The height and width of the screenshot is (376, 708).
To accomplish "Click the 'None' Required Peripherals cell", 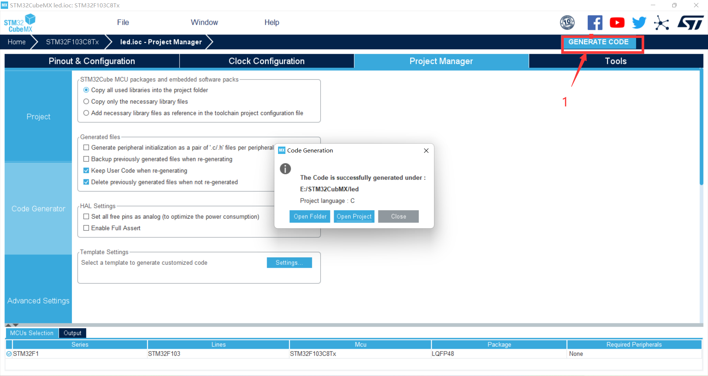I will (634, 354).
